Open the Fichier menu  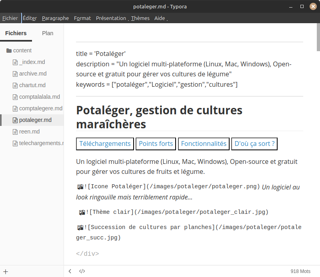point(10,18)
